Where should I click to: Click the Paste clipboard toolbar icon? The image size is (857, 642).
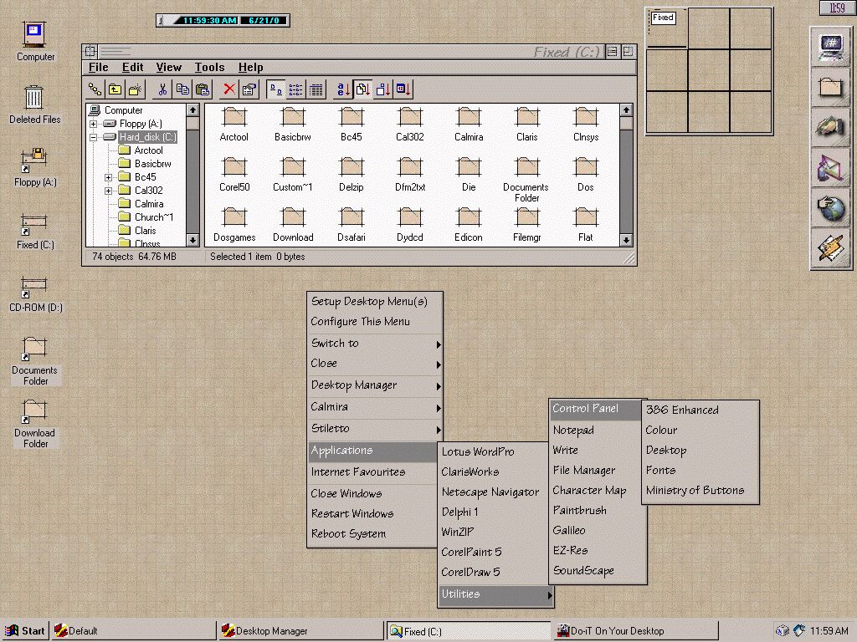(202, 89)
